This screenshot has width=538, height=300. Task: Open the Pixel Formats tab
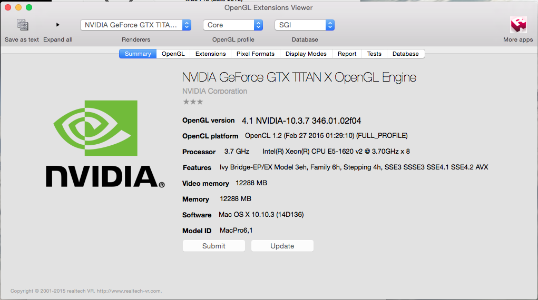click(256, 54)
